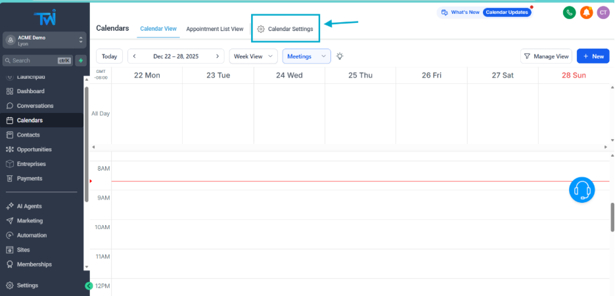Expand the ACME Demo account switcher

click(x=43, y=40)
